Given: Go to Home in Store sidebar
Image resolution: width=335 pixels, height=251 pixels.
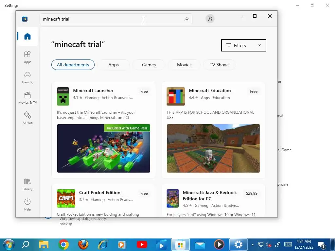Looking at the screenshot, I should 27,36.
